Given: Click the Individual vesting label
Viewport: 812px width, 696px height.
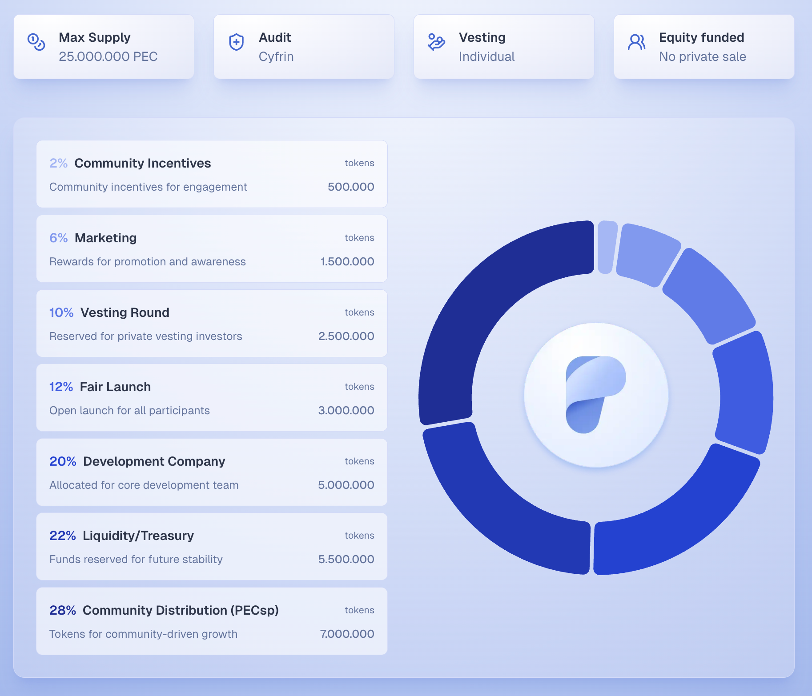Looking at the screenshot, I should [486, 56].
